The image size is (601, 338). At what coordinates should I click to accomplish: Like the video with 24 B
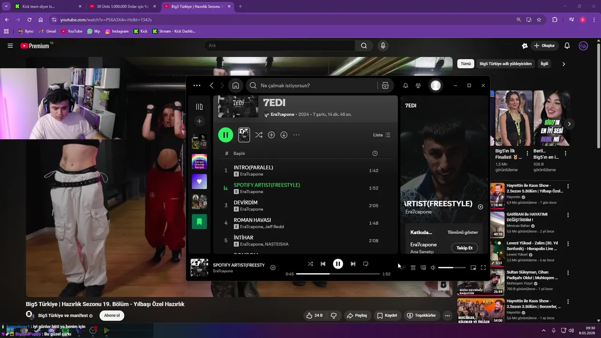click(x=315, y=315)
